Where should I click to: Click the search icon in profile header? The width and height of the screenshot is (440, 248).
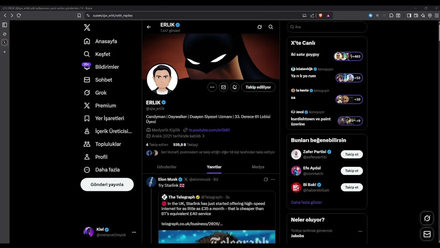tap(271, 27)
